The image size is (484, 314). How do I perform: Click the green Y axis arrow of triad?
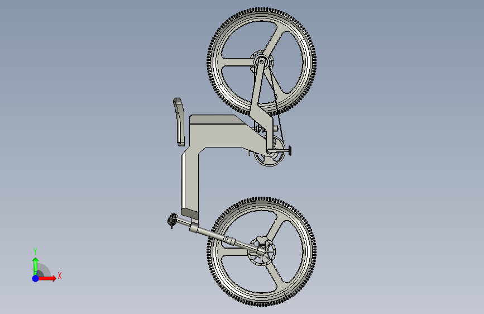36,266
